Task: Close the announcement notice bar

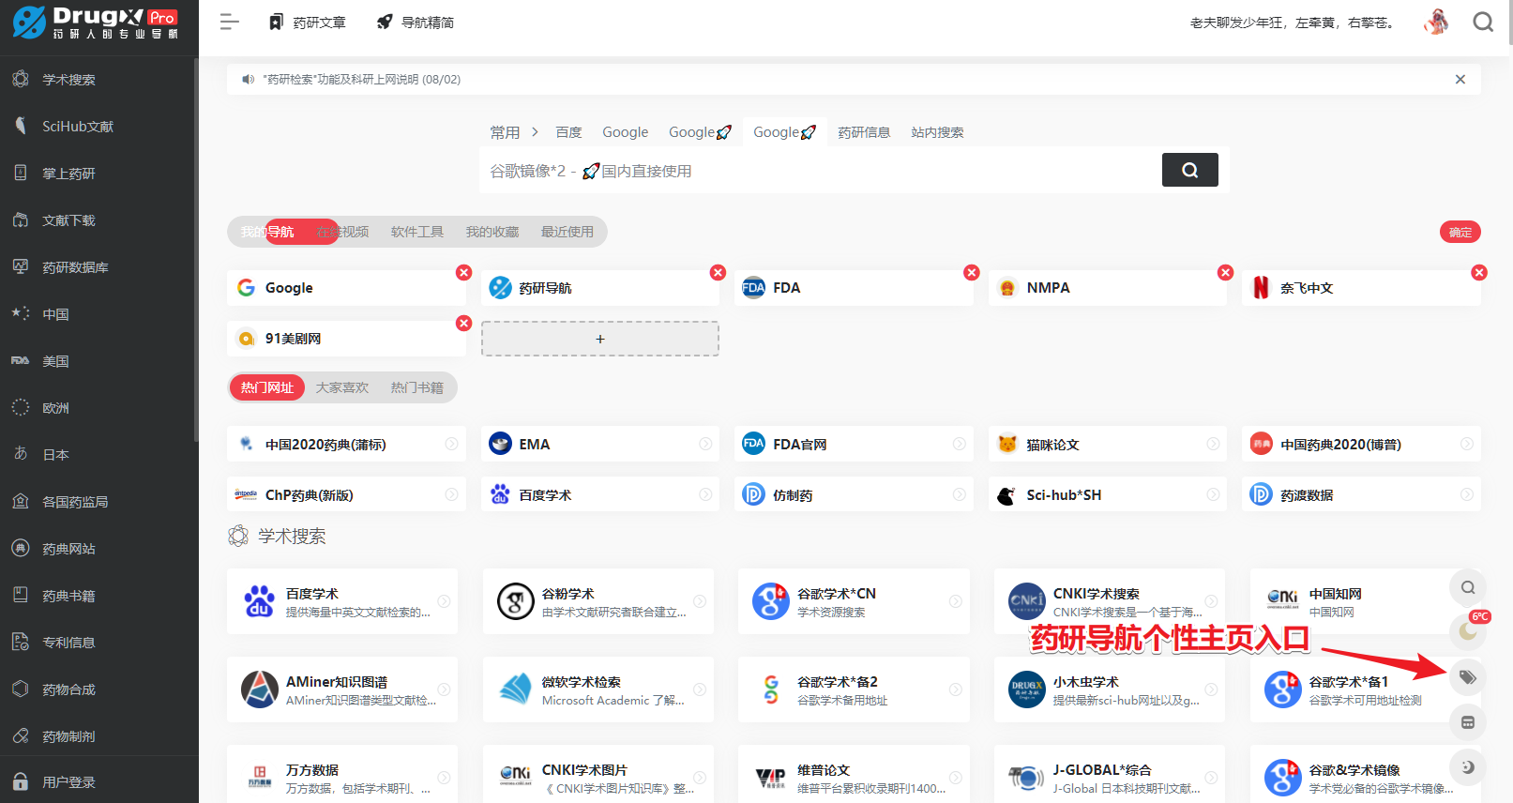Action: 1460,80
